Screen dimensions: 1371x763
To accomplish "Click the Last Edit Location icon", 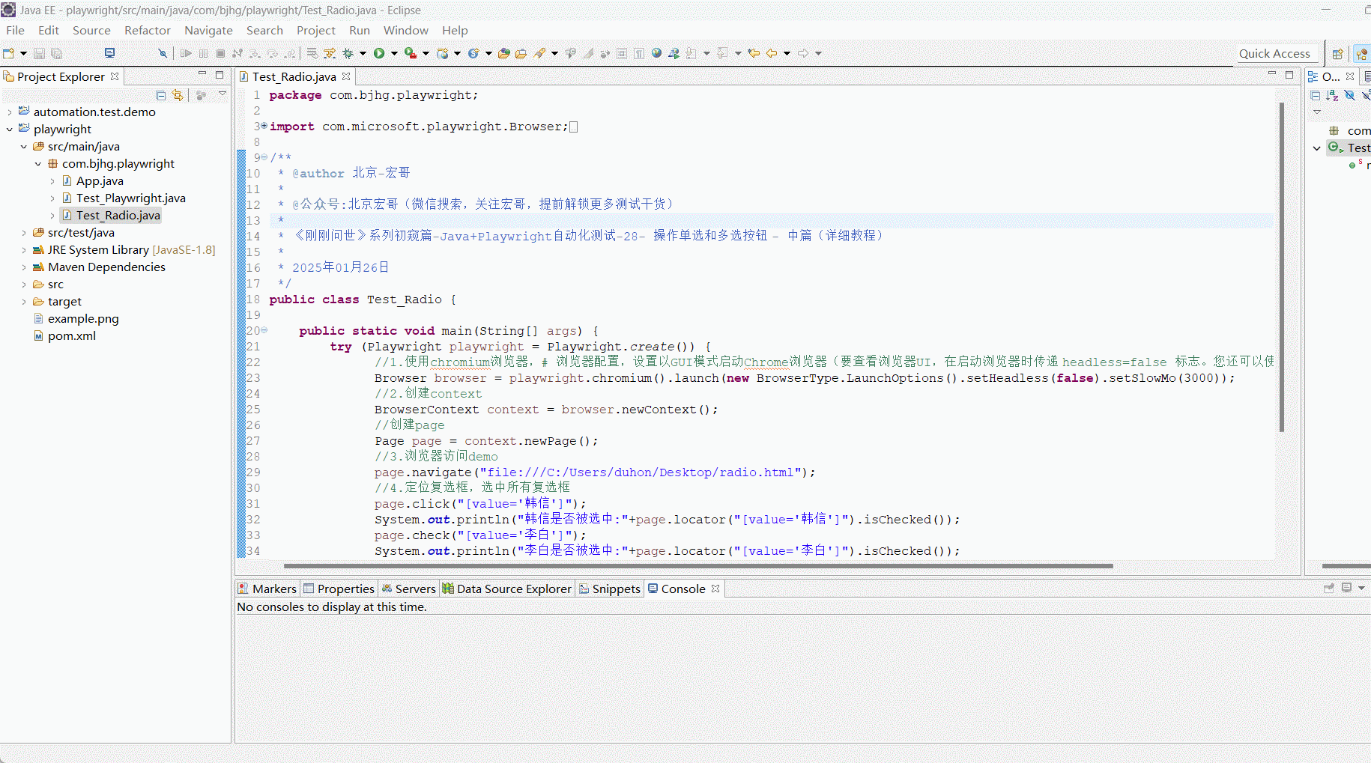I will [x=754, y=53].
